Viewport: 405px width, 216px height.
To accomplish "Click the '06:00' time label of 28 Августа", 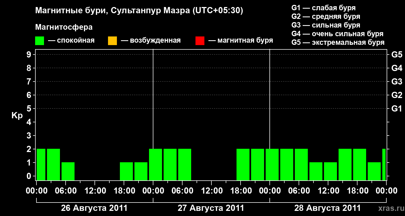I will pyautogui.click(x=299, y=191).
